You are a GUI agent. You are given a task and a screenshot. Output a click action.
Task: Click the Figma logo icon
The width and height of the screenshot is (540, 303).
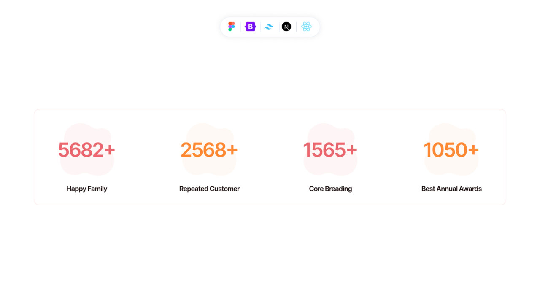232,27
